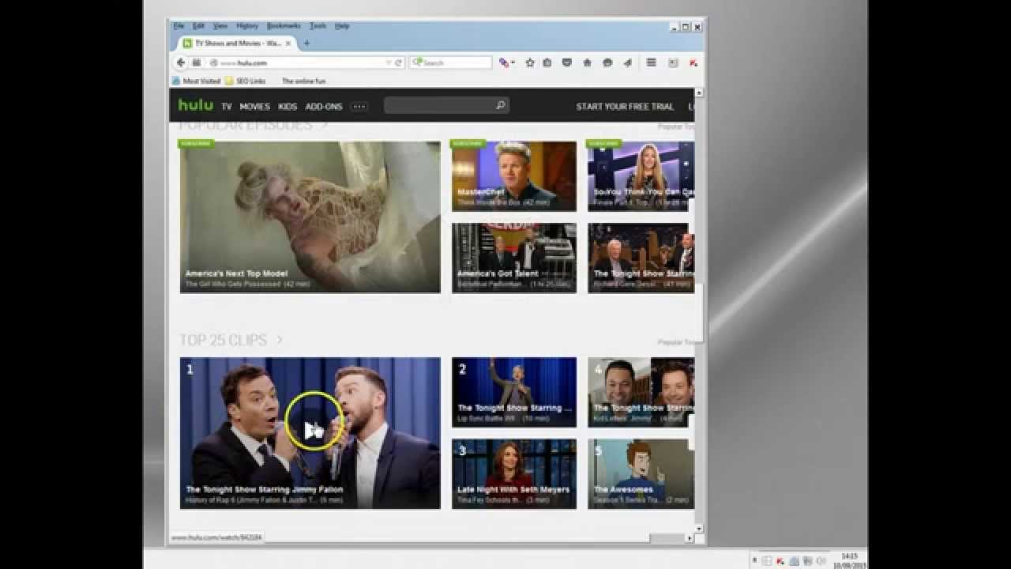1011x569 pixels.
Task: Open clip 4 Tonight Show Kid Letters thumbnail
Action: (x=641, y=392)
